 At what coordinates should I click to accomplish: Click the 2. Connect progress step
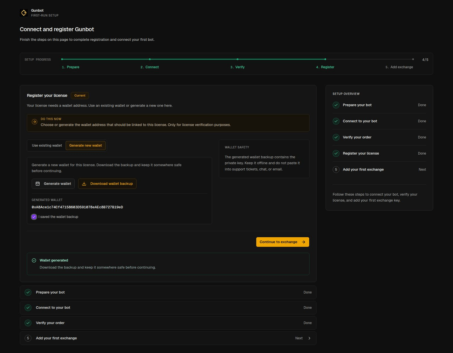coord(150,67)
